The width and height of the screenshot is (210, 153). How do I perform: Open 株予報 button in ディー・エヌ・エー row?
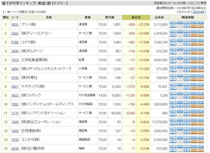(173, 35)
